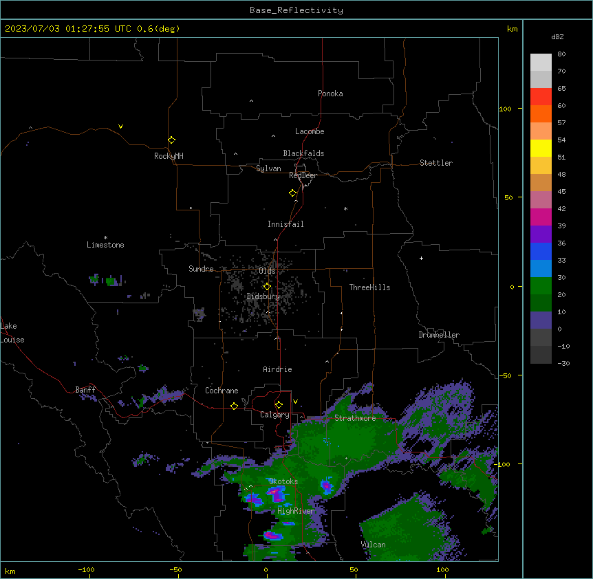This screenshot has height=579, width=593.
Task: Click the Lake Louise label
Action: [x=12, y=333]
